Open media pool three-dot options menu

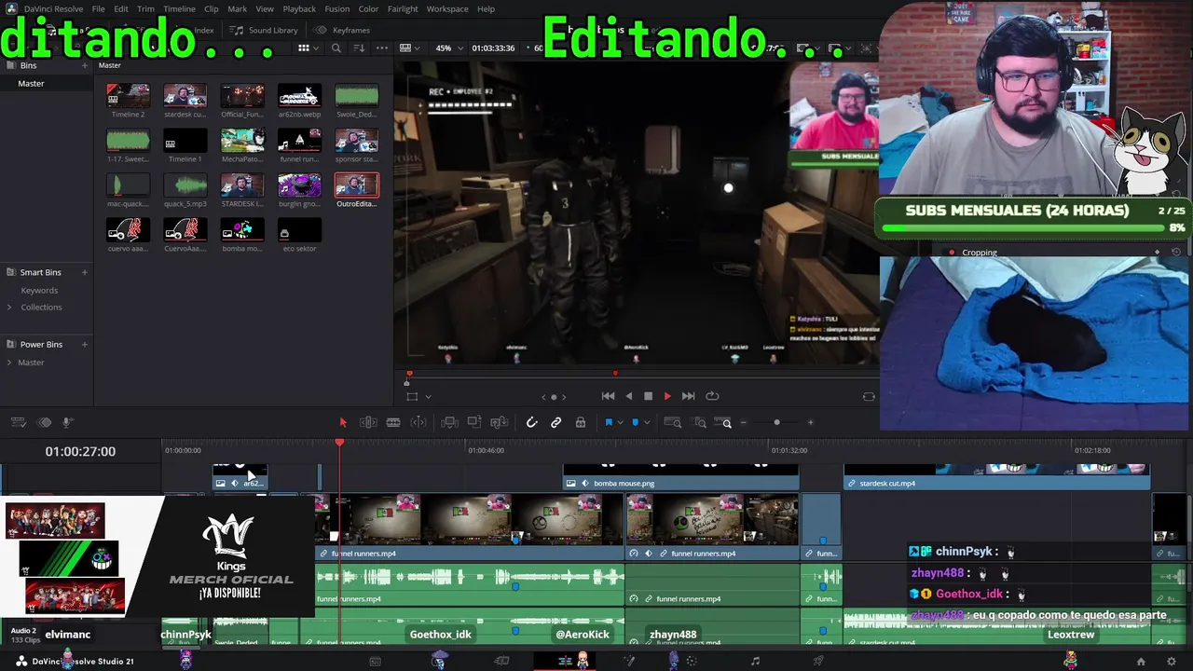pos(382,48)
